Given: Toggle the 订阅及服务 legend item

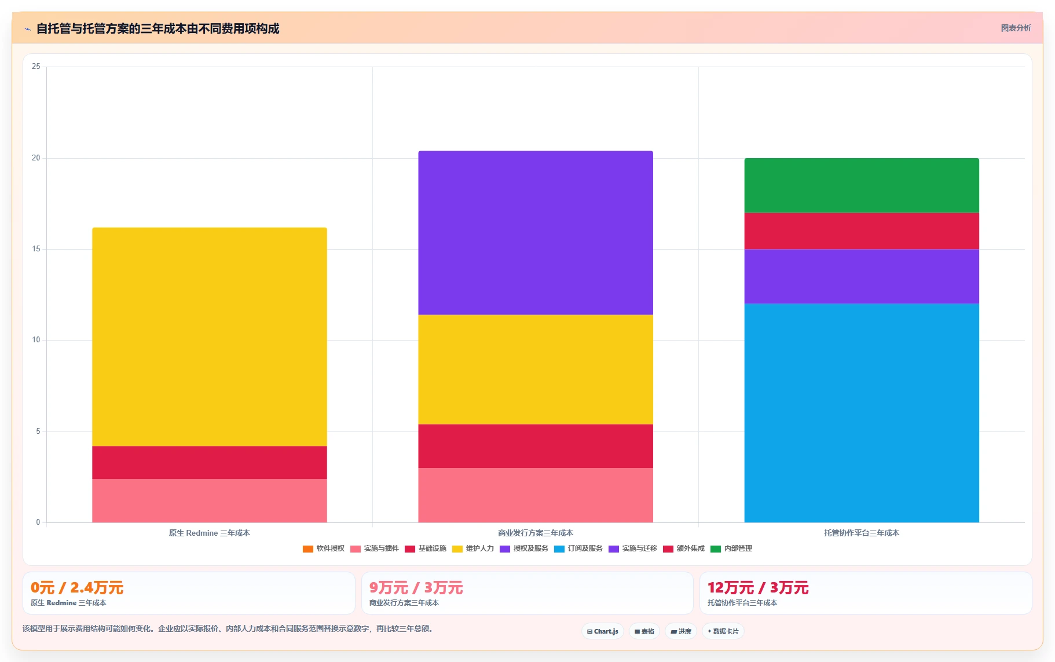Looking at the screenshot, I should tap(578, 548).
